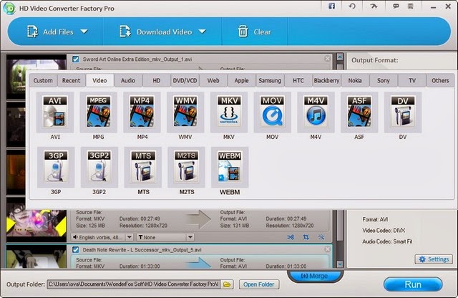The width and height of the screenshot is (458, 298).
Task: Select the MTS format icon
Action: coord(143,168)
